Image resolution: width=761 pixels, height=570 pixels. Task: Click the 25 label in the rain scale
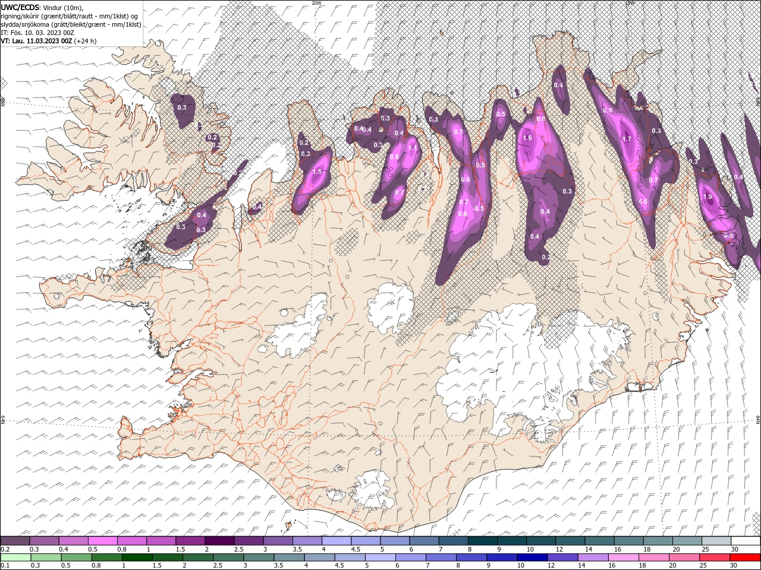pos(703,566)
